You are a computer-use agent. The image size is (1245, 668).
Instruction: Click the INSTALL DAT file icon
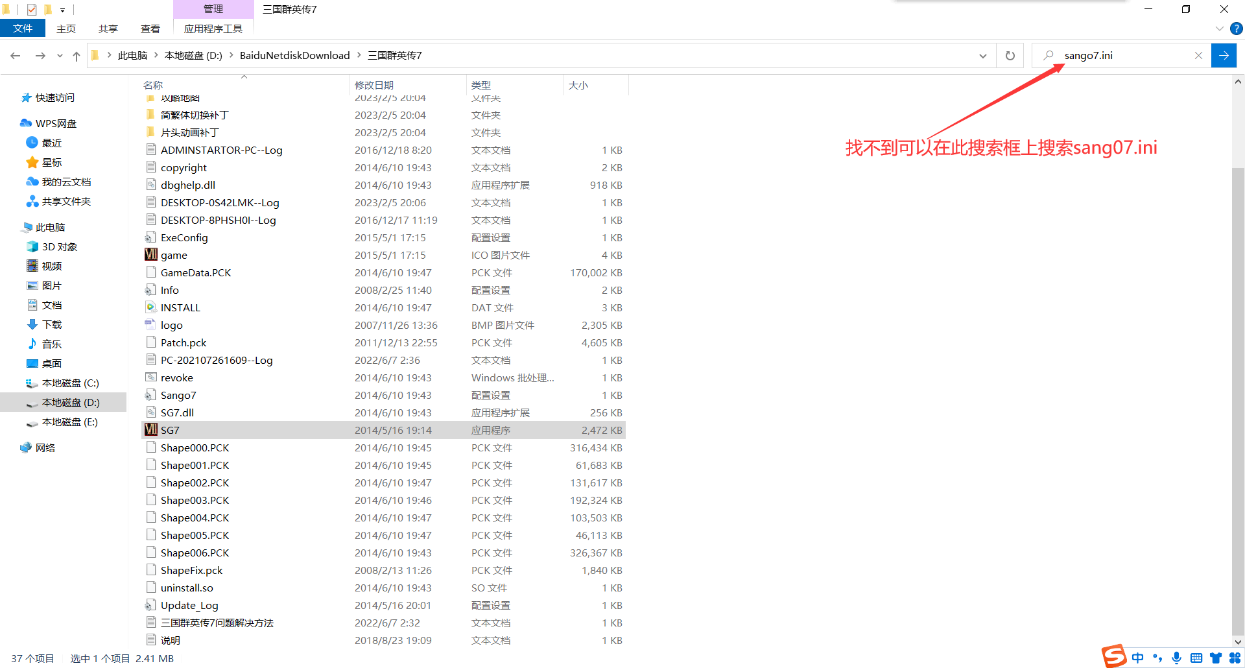[151, 307]
